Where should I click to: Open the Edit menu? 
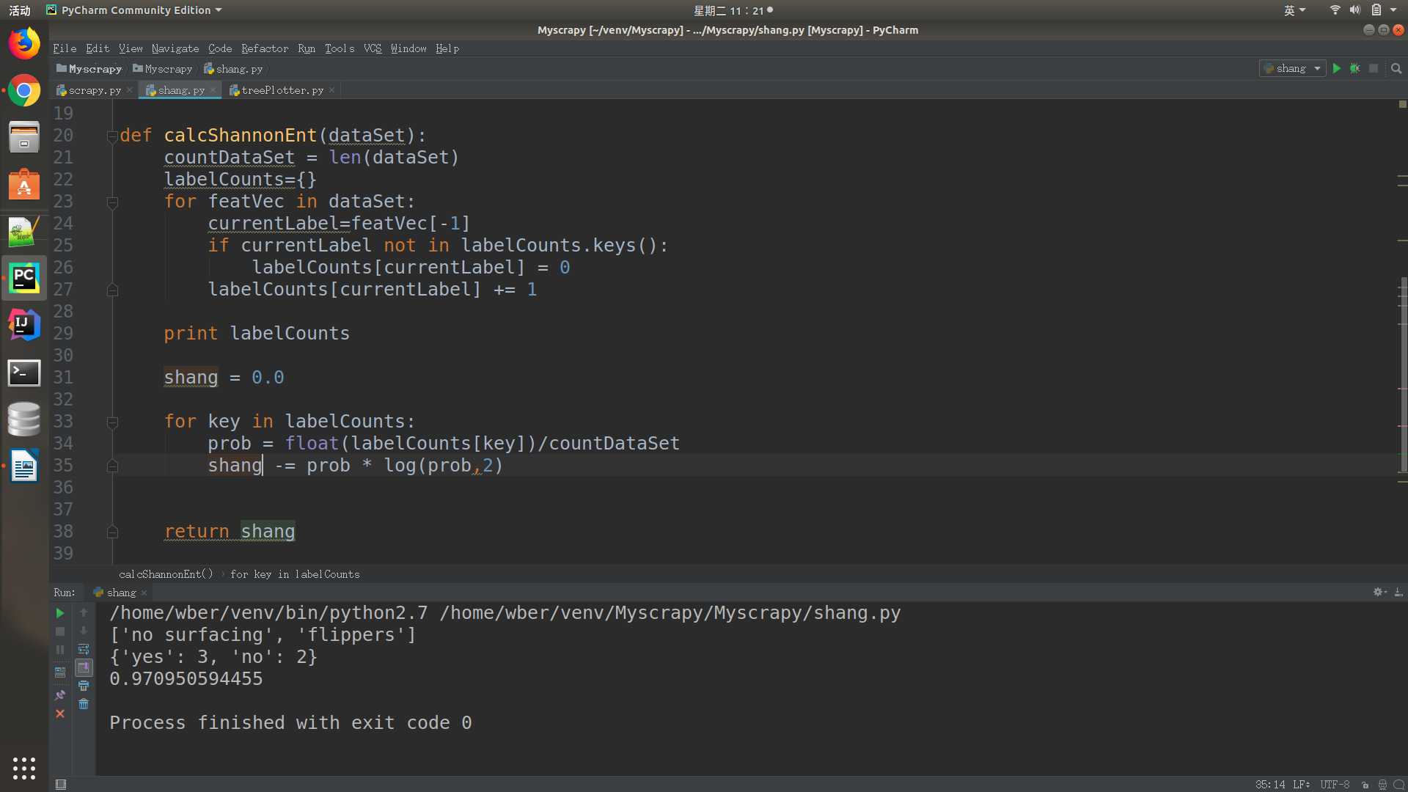pyautogui.click(x=98, y=48)
